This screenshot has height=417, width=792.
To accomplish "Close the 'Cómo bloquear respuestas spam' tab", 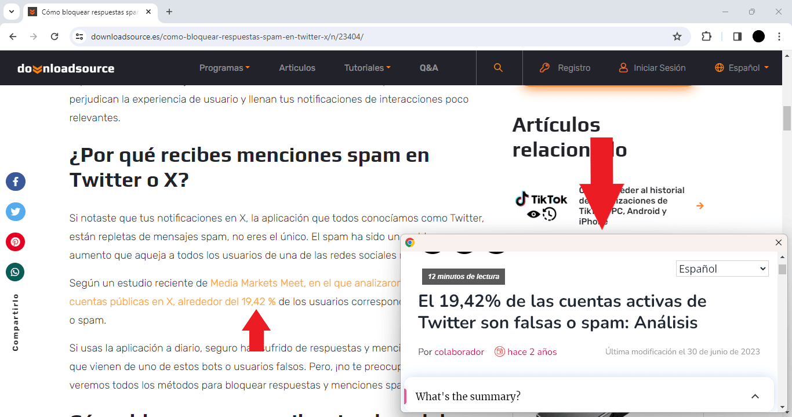I will tap(148, 12).
